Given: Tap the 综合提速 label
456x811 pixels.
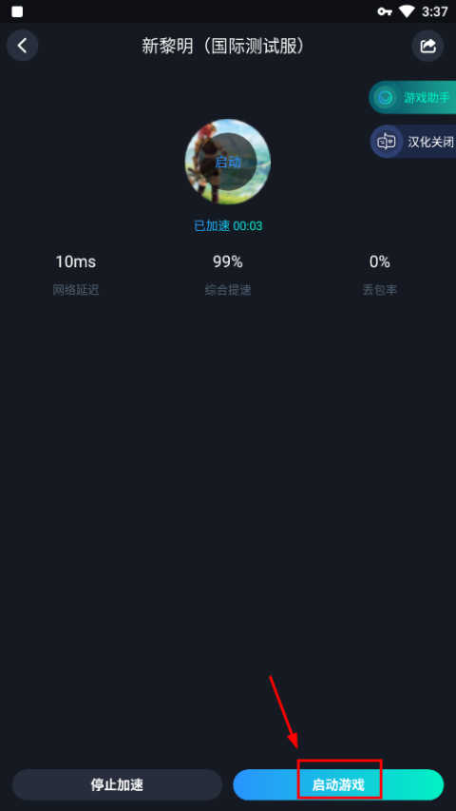Looking at the screenshot, I should pyautogui.click(x=227, y=290).
